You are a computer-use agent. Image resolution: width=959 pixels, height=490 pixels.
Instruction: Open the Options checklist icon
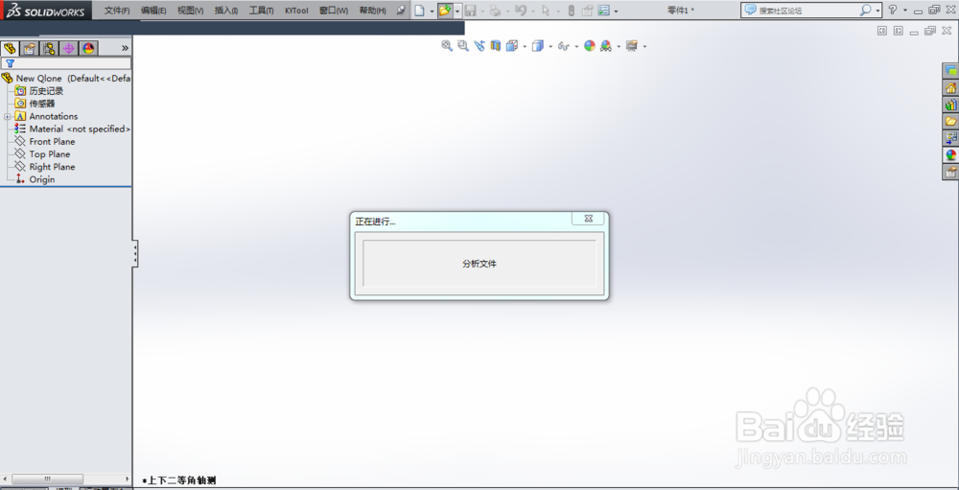[603, 11]
